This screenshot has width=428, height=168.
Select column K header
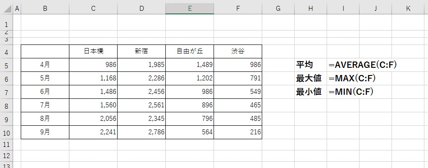click(x=408, y=9)
